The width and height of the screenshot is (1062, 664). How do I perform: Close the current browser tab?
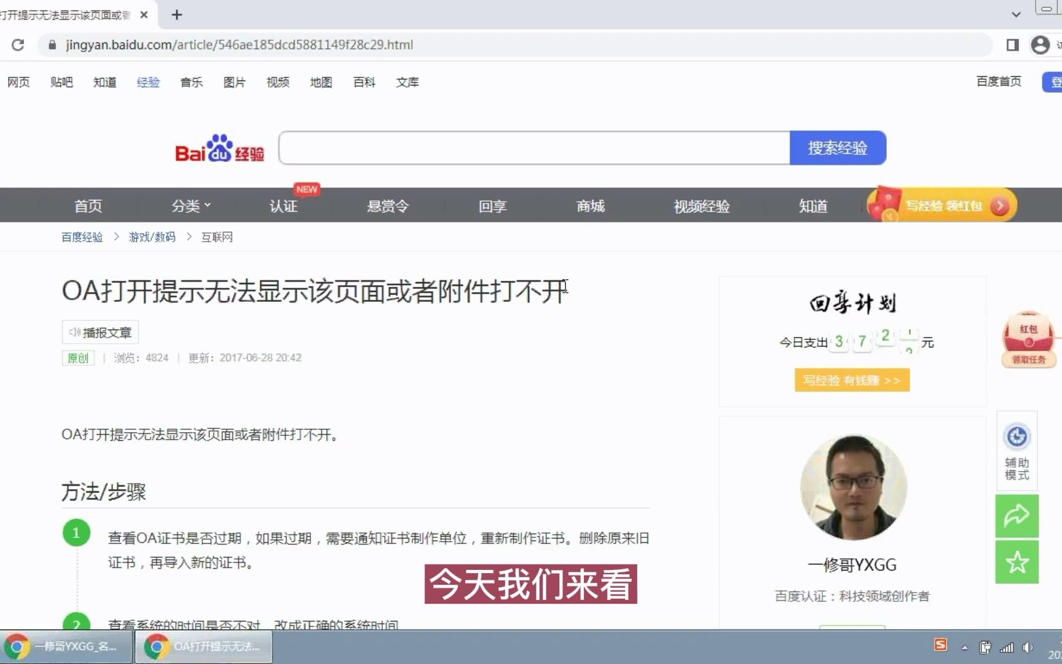point(144,15)
